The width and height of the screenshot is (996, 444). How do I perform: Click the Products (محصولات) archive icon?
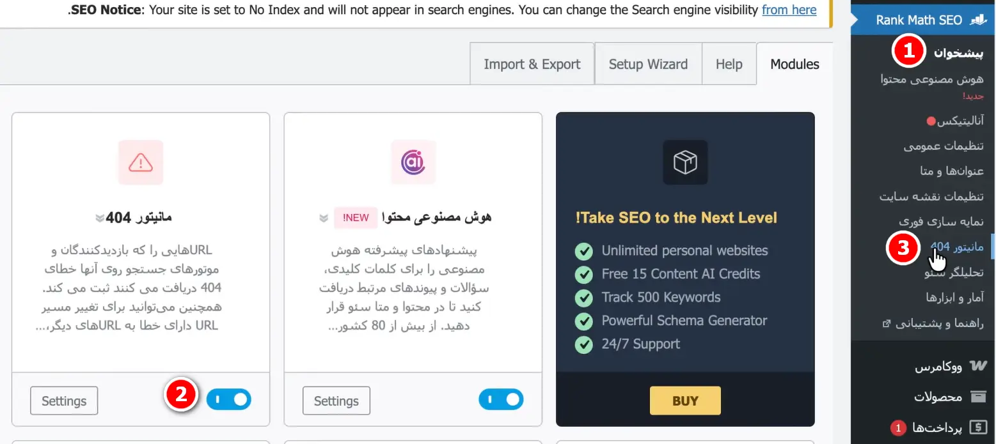978,397
